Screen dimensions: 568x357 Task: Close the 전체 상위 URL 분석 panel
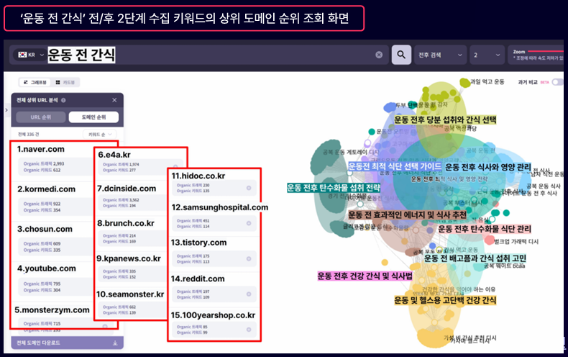(x=114, y=101)
